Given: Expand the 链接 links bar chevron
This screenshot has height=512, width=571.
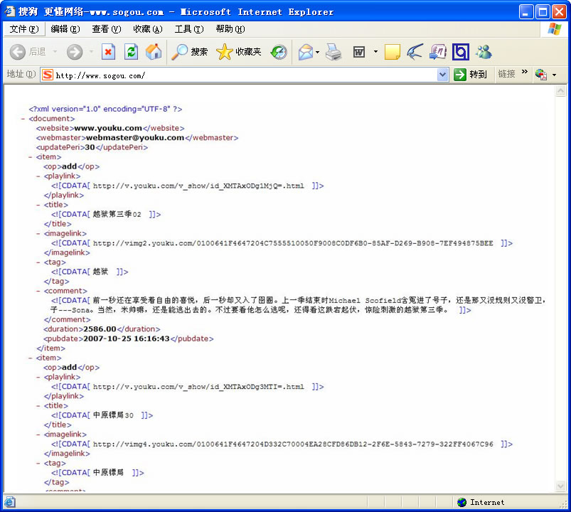Looking at the screenshot, I should (x=525, y=73).
